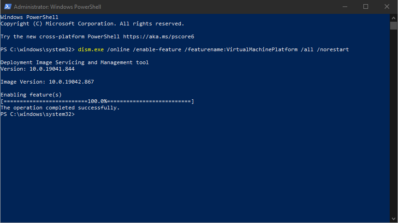Click 'Deployment Image Servicing and Management tool' text
Image resolution: width=398 pixels, height=223 pixels.
(74, 62)
